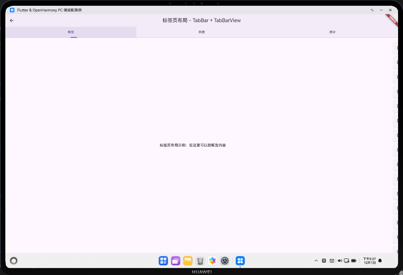
Task: Open the Gallery photos app in the dock
Action: click(x=212, y=261)
